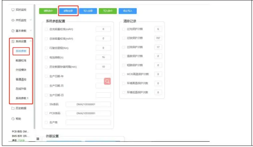Open the 系统参数 1 submenu item

click(x=22, y=98)
